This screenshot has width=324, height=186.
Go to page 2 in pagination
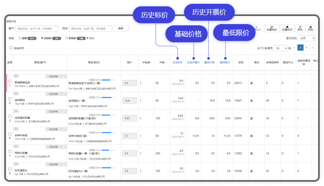pos(307,48)
